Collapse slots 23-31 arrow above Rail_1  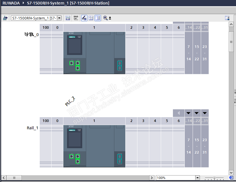pos(205,113)
